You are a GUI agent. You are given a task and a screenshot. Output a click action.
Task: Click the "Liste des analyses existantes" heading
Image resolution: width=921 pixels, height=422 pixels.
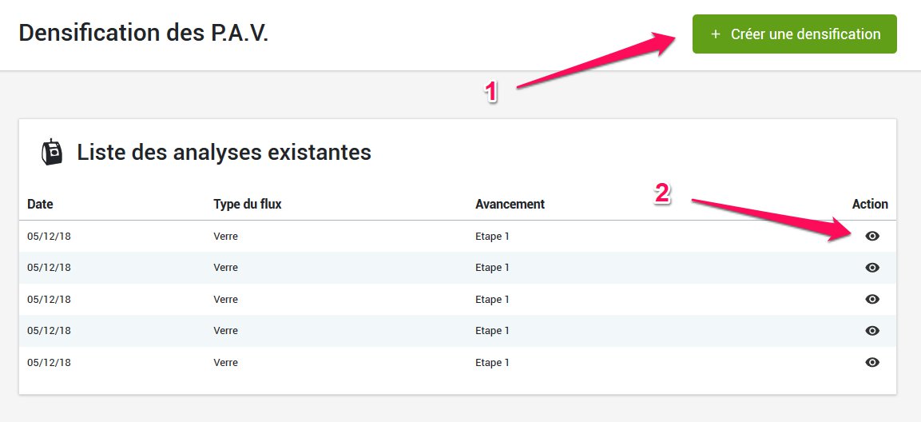[224, 152]
